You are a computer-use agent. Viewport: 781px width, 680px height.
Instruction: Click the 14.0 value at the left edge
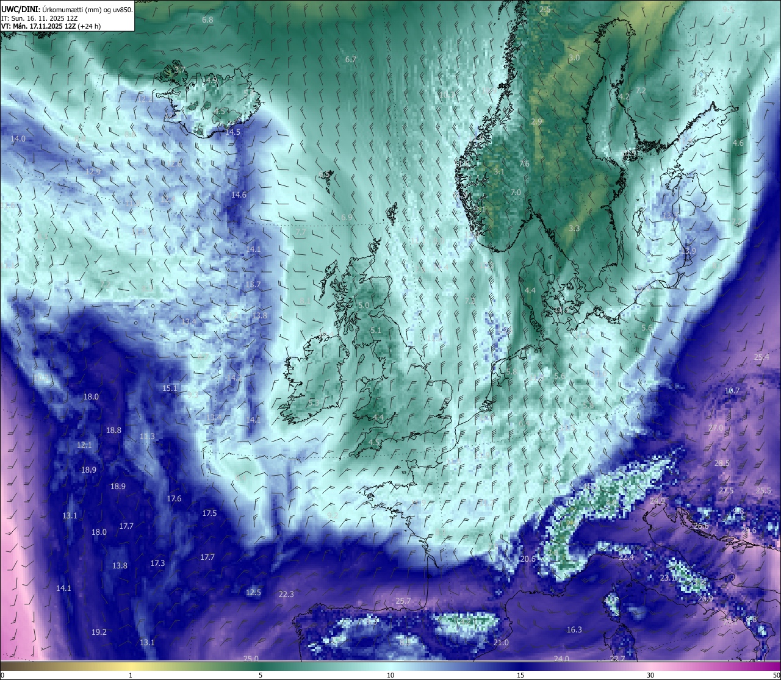click(x=18, y=139)
